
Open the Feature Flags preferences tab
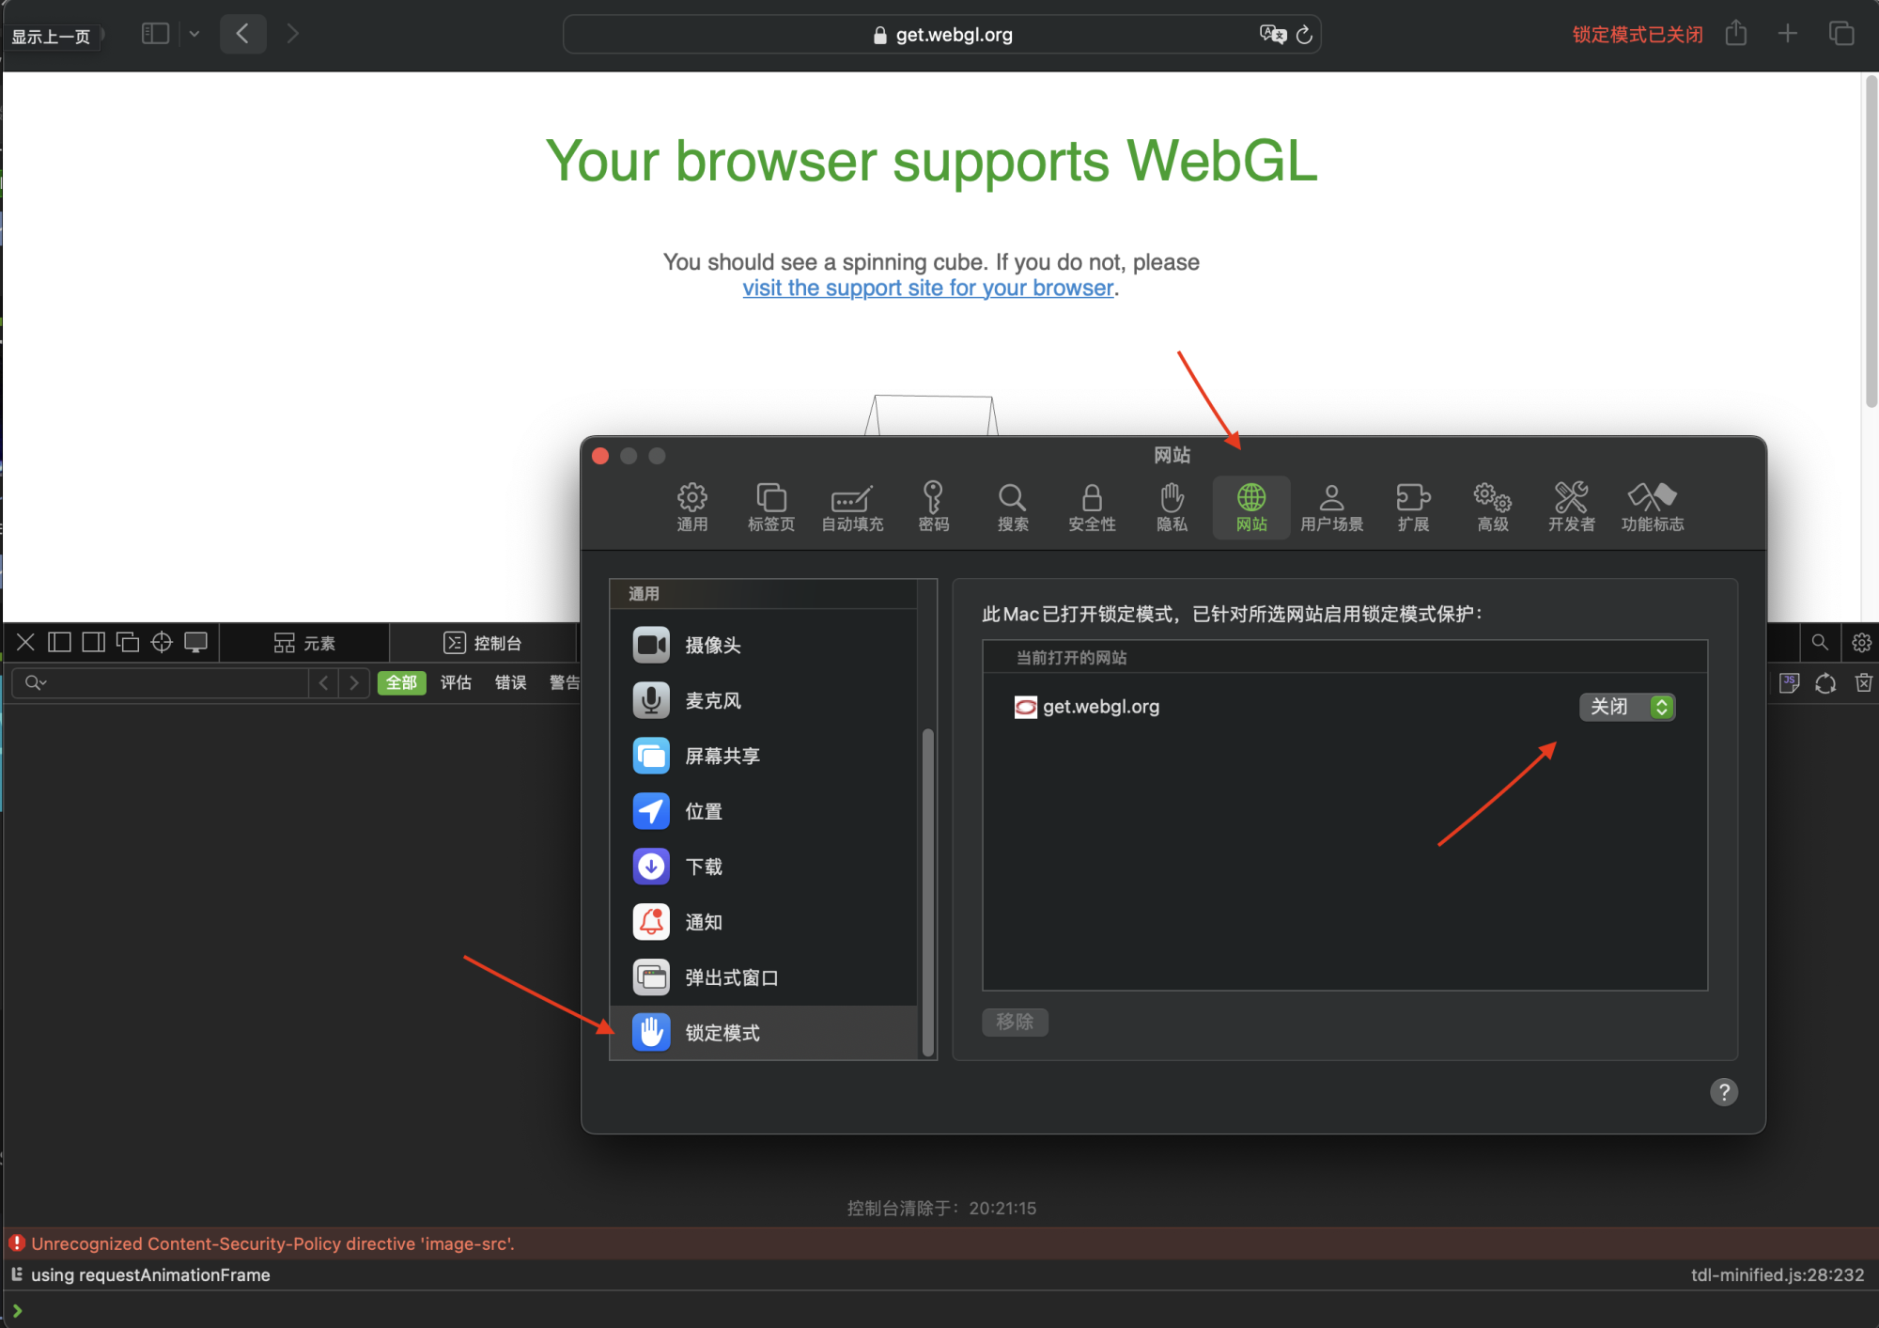tap(1652, 507)
